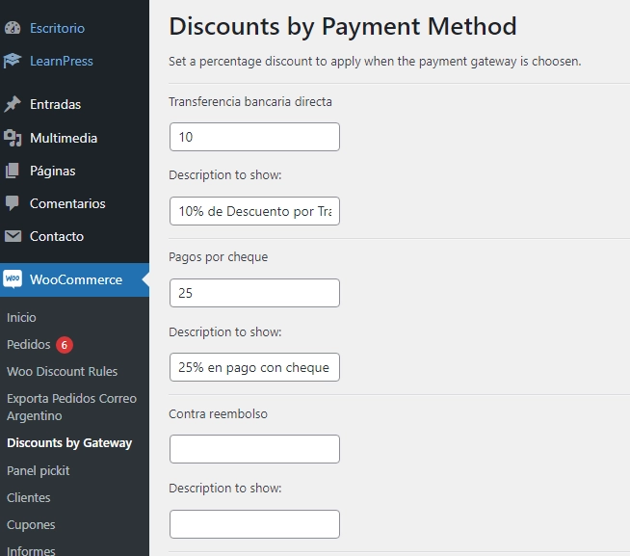This screenshot has height=556, width=630.
Task: Click the Páginas pages icon
Action: pyautogui.click(x=13, y=171)
